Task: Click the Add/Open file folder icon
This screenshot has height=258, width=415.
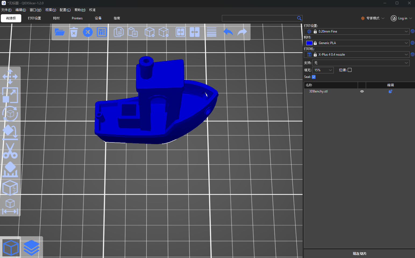Action: (59, 32)
